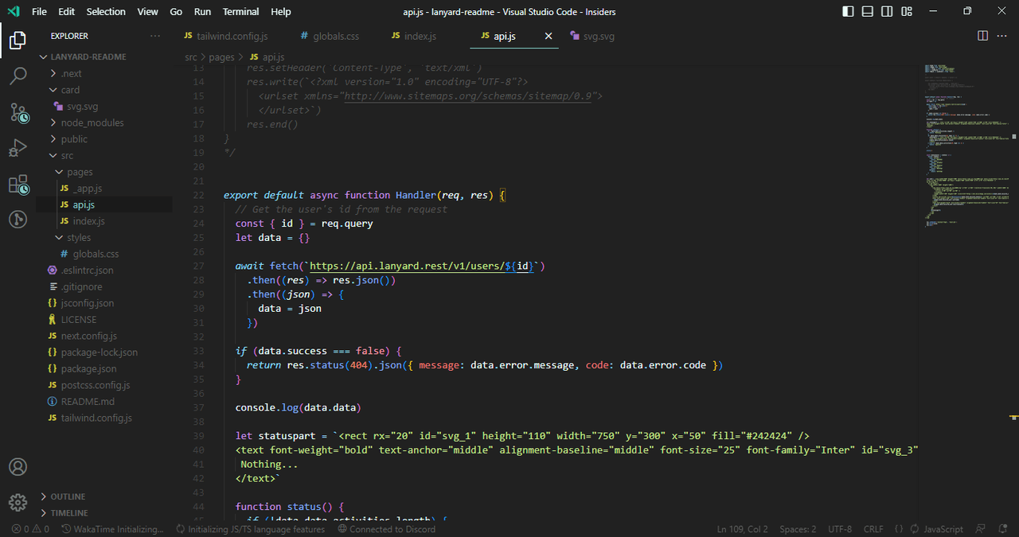Open Run and Debug view

18,149
